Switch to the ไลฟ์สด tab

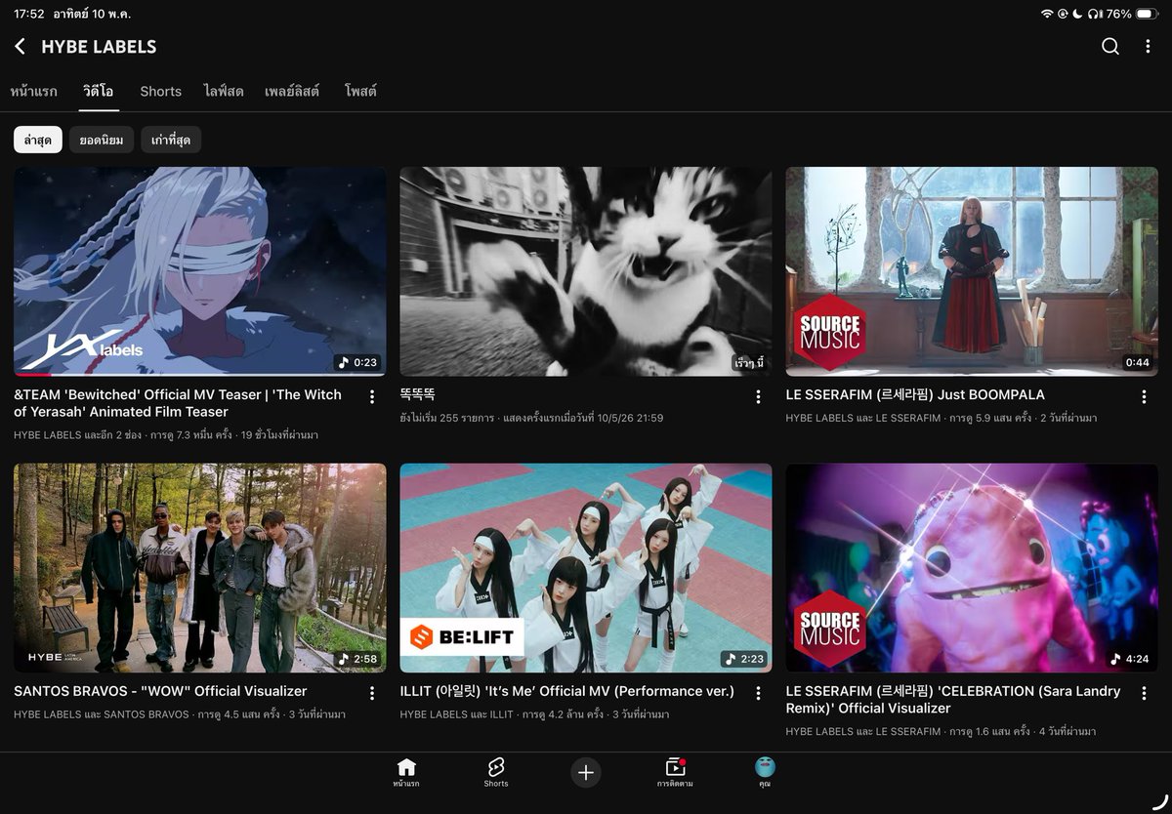pyautogui.click(x=223, y=91)
